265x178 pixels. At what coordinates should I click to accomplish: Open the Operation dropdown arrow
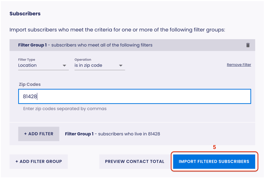click(121, 66)
